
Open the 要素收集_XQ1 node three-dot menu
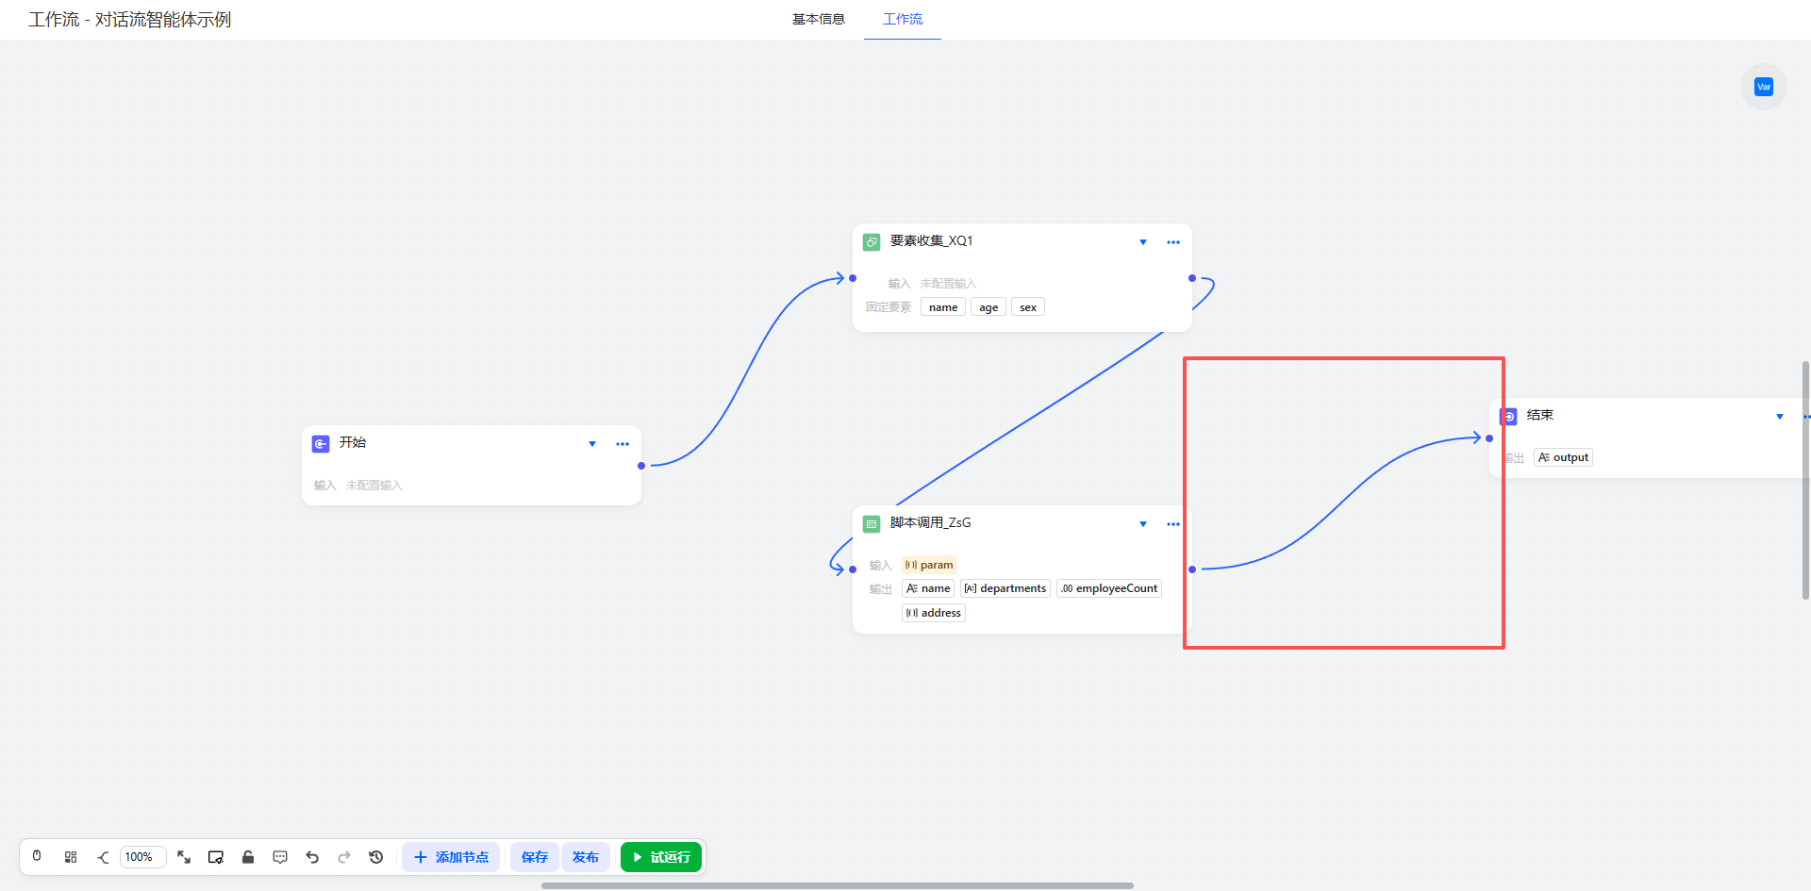pos(1173,242)
